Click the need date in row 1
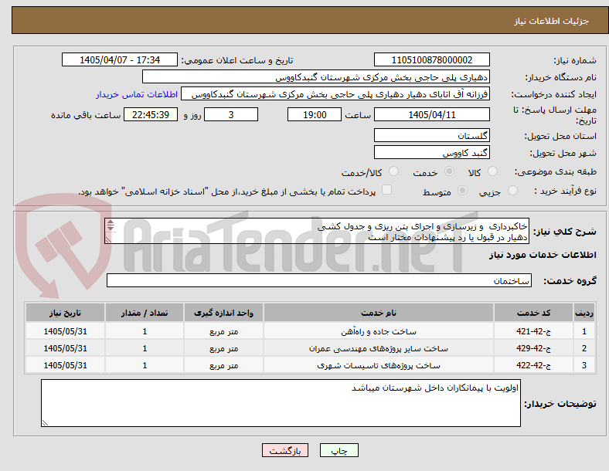609x471 pixels. [65, 331]
